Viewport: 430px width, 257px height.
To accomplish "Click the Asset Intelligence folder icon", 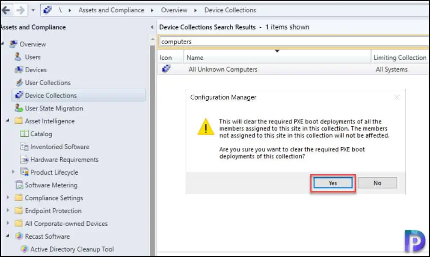I will click(18, 121).
